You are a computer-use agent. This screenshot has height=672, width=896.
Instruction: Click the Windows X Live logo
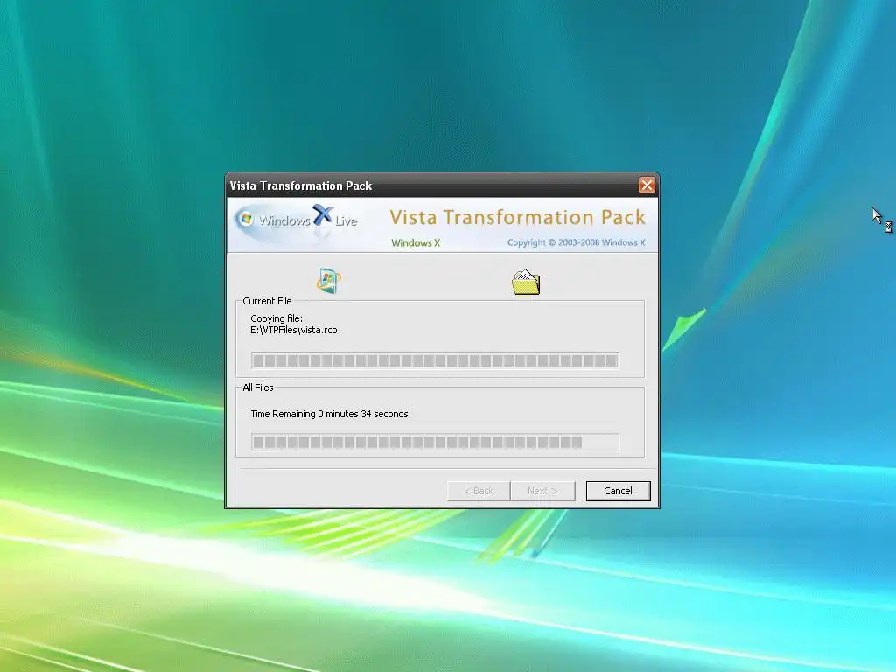[297, 221]
